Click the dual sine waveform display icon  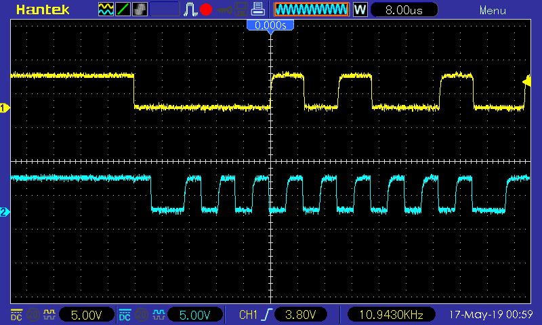[106, 9]
